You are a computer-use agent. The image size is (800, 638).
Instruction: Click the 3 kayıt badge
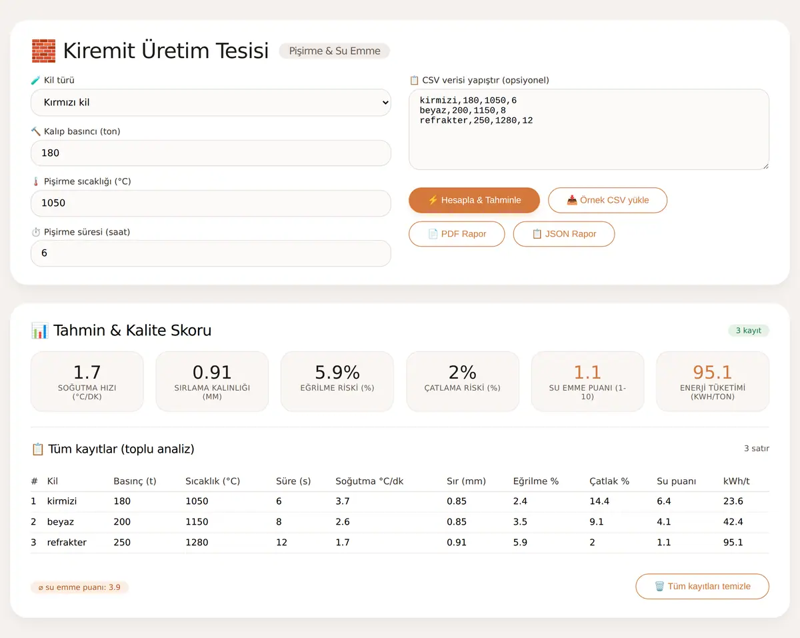click(749, 331)
